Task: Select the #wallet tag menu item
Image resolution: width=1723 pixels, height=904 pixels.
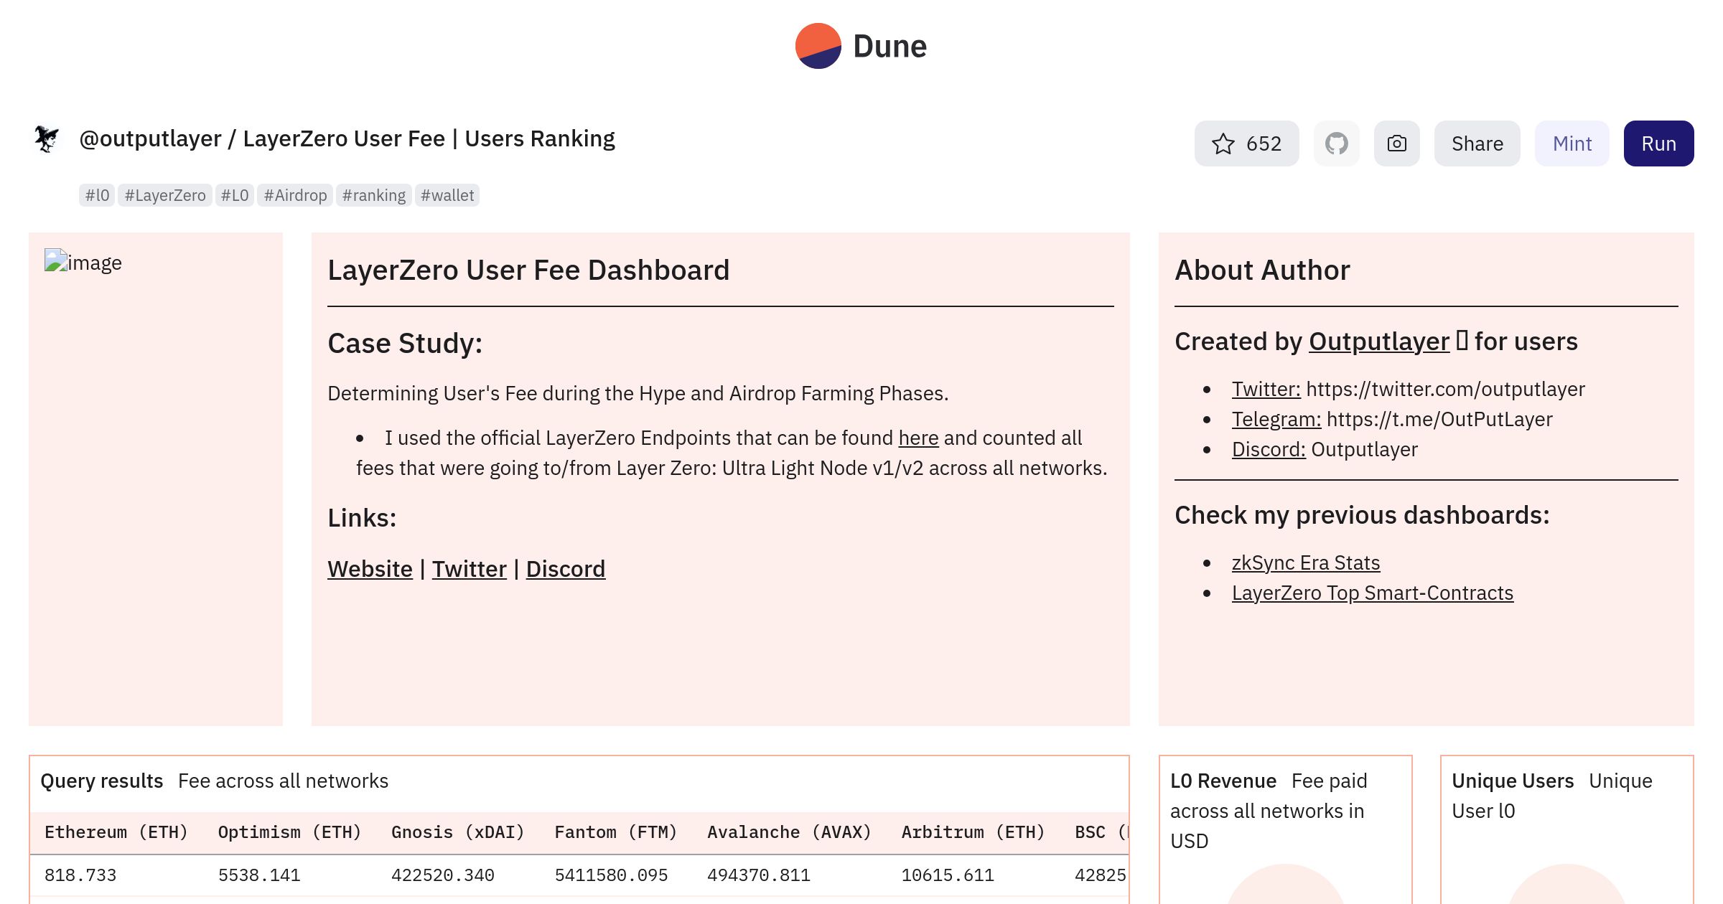Action: pos(448,194)
